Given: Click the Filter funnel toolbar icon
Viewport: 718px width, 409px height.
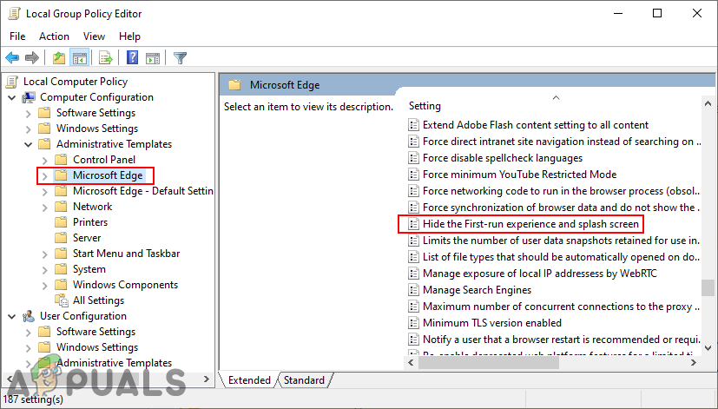Looking at the screenshot, I should pos(180,58).
